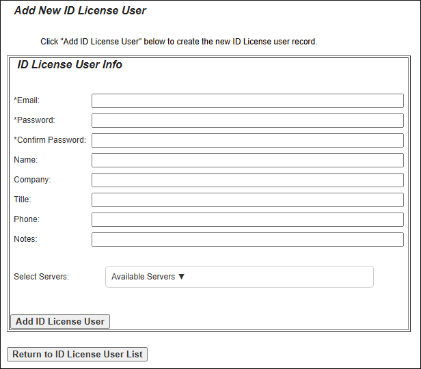Select the Phone number field
Screen dimensions: 421x369
247,219
